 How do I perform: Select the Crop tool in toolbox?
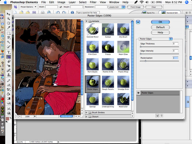point(9,57)
